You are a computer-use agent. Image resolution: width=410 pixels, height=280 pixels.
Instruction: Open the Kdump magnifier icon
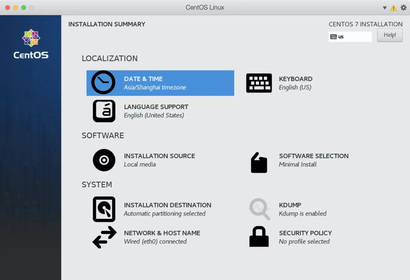coord(259,209)
